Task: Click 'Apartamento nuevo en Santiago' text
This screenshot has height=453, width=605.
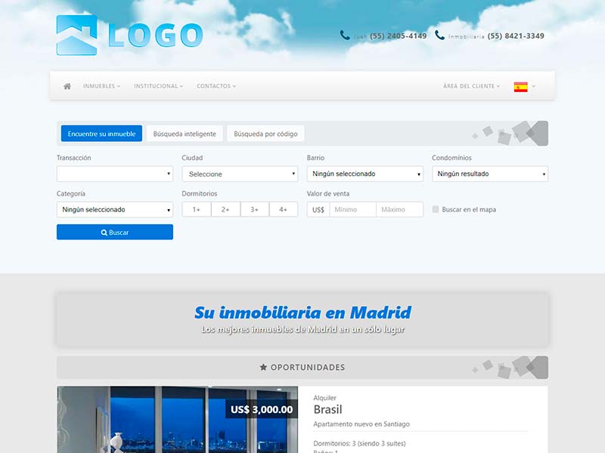Action: (361, 424)
